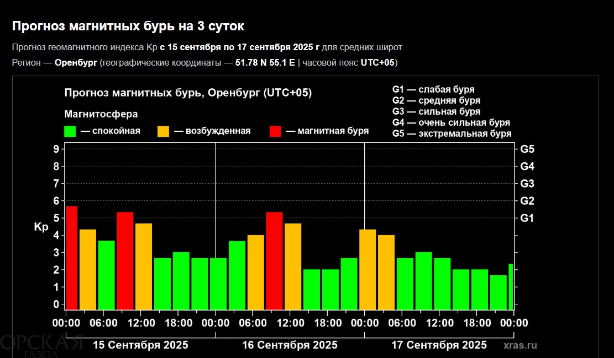Select the first red bar on 15 September
This screenshot has width=614, height=358.
[x=71, y=258]
